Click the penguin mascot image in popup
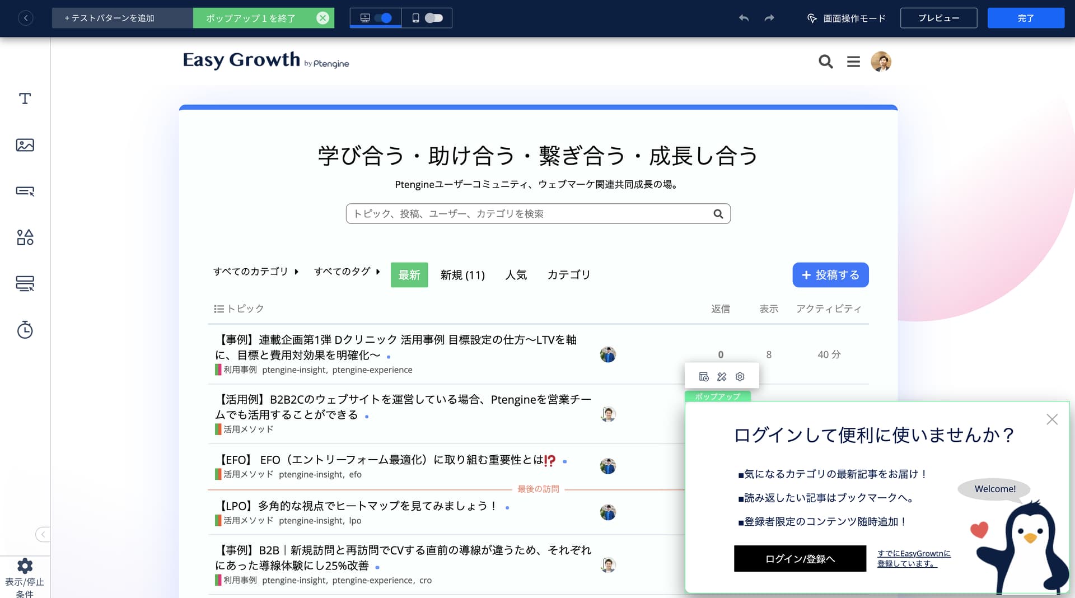 click(x=1022, y=548)
